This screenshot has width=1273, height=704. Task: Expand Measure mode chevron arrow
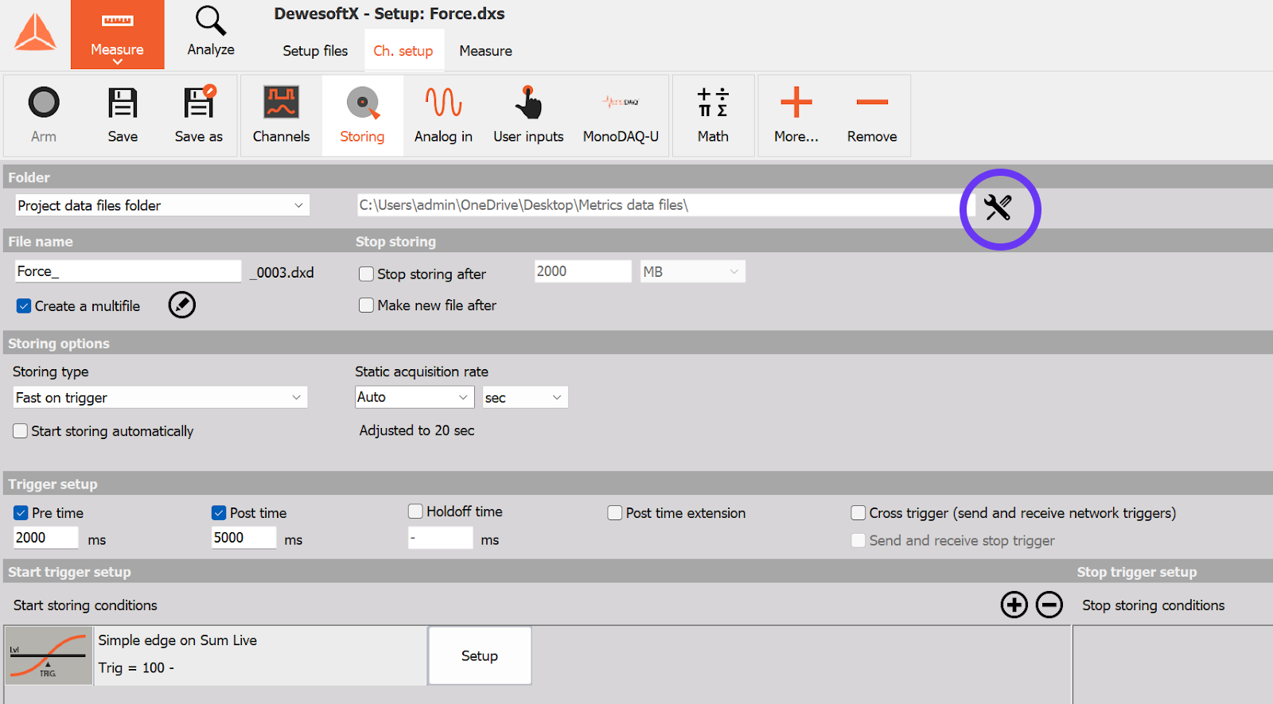tap(117, 62)
